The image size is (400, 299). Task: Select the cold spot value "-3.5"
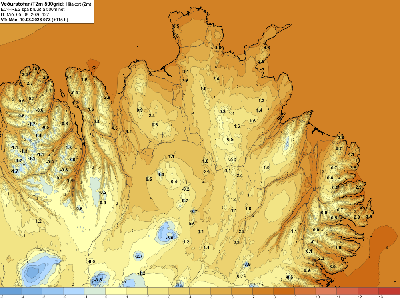[98, 280]
